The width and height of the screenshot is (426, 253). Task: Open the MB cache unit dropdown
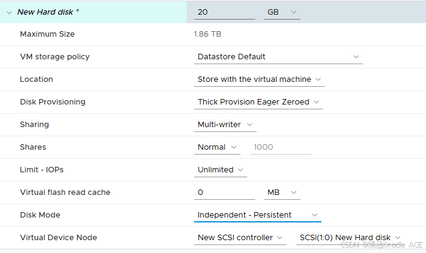(x=282, y=193)
